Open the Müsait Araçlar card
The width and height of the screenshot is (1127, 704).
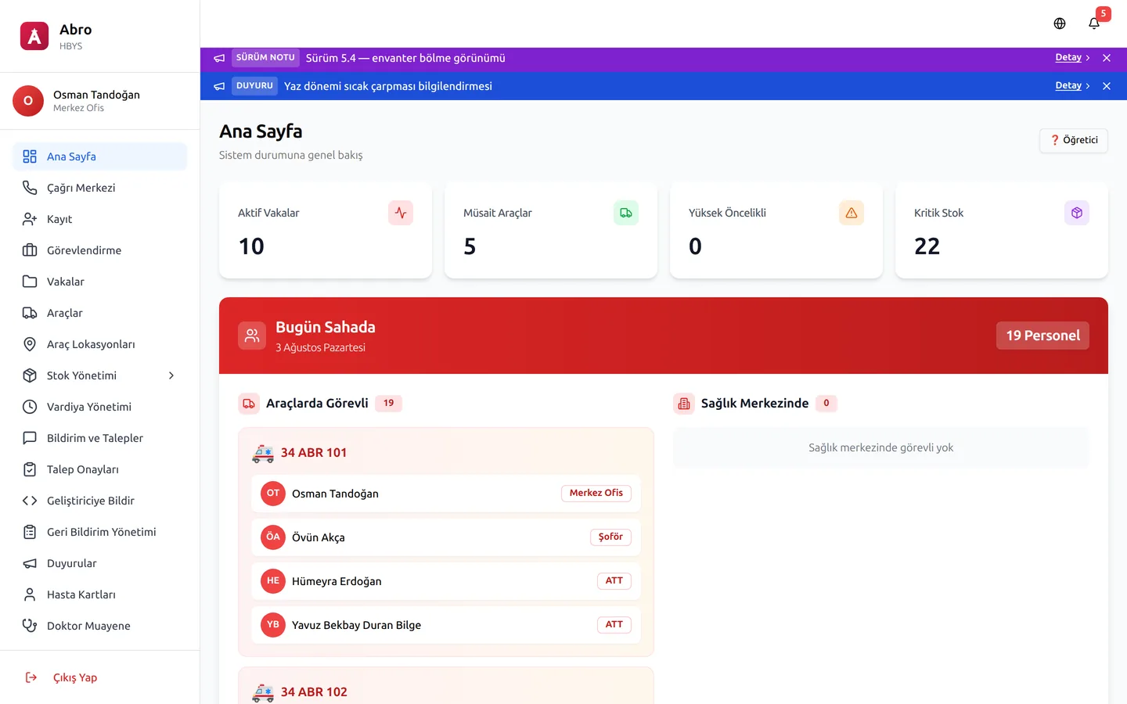coord(551,230)
